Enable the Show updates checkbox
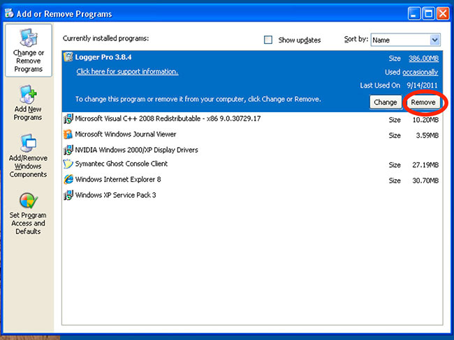 coord(268,40)
